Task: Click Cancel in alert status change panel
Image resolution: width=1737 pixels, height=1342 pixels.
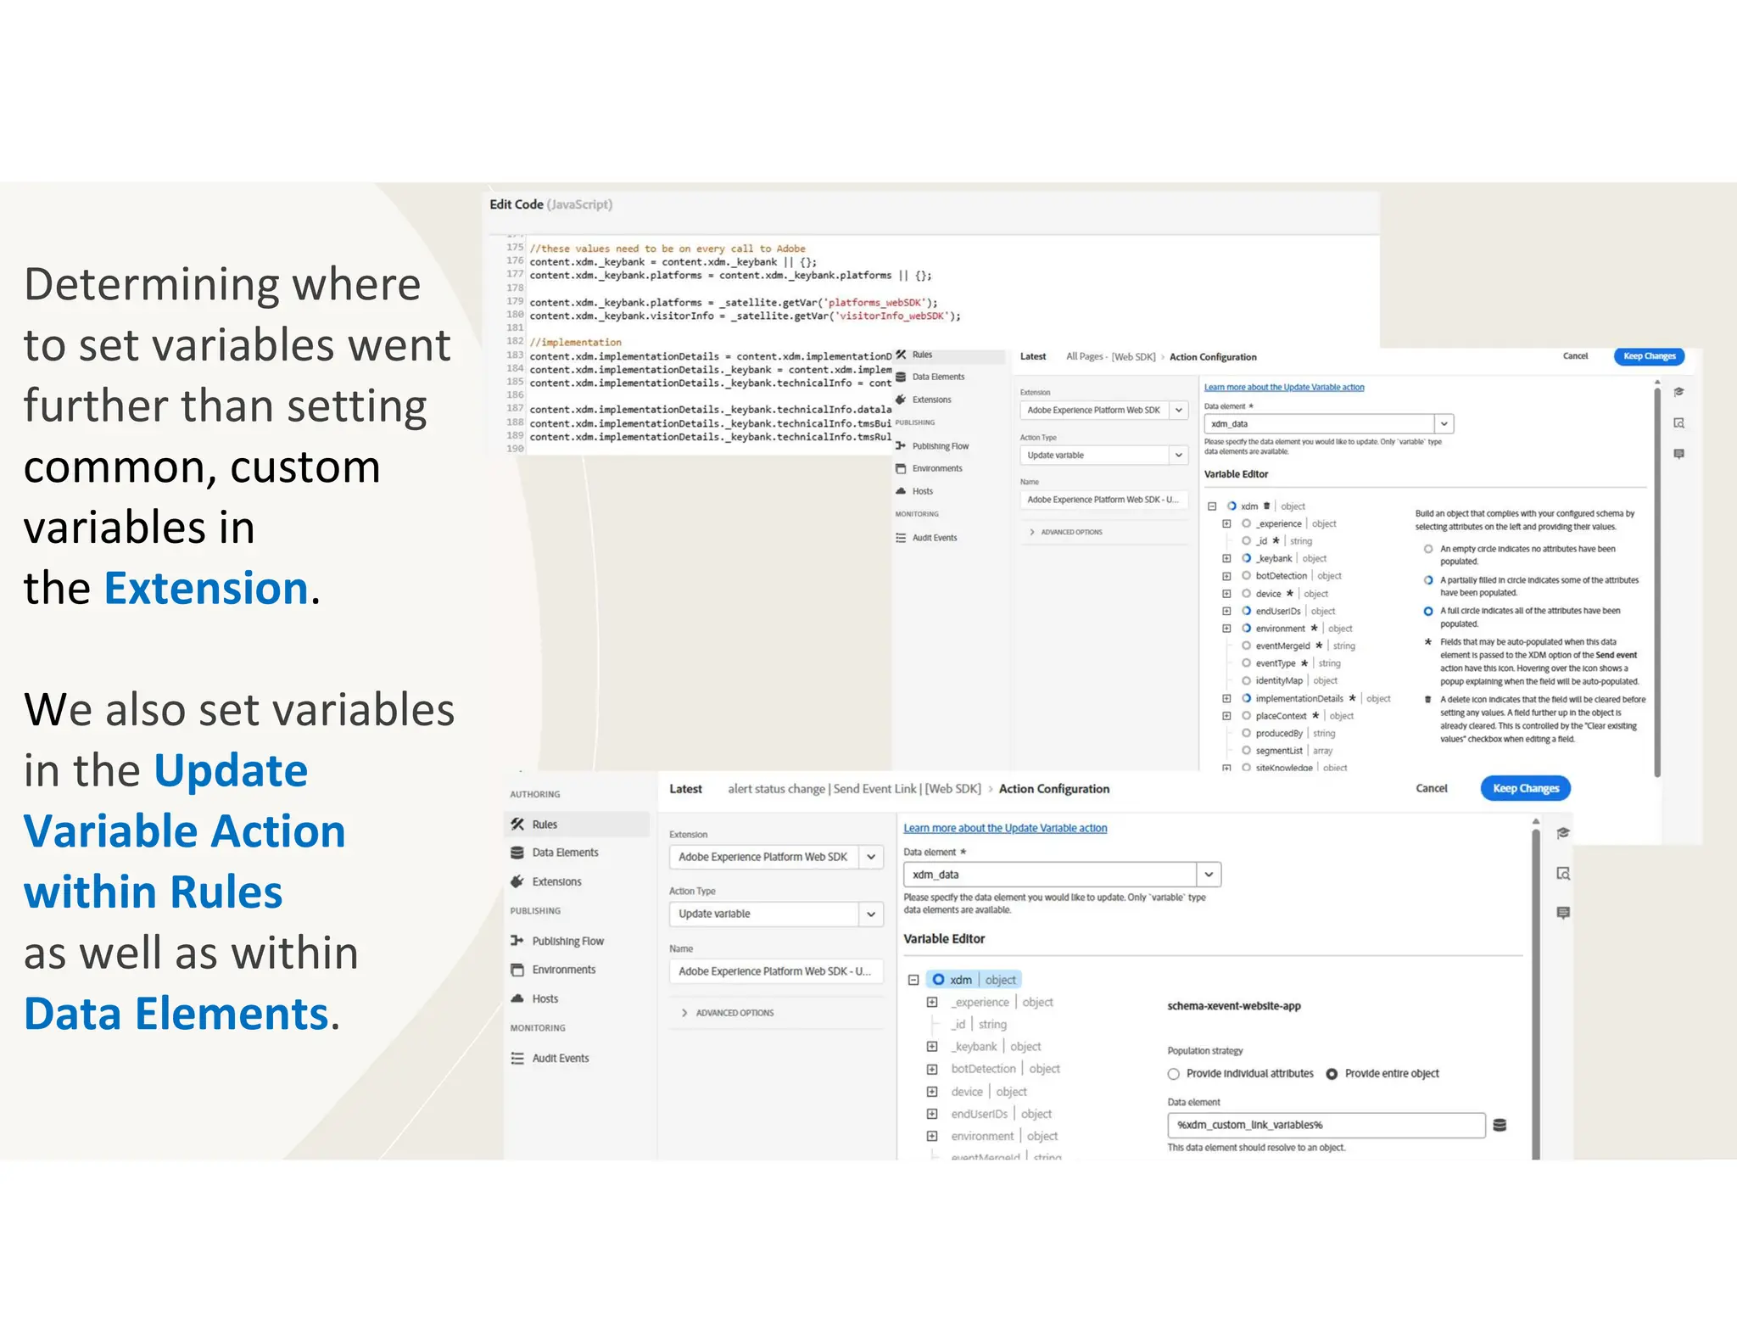Action: pyautogui.click(x=1432, y=789)
